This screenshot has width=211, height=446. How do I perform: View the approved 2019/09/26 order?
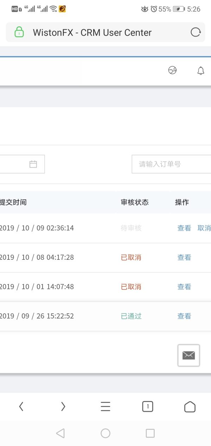pos(184,316)
